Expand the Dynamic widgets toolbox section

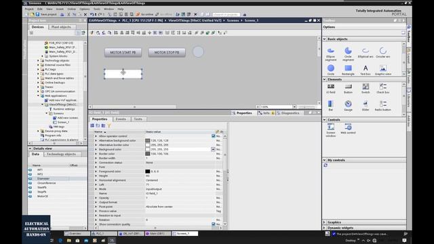[324, 228]
